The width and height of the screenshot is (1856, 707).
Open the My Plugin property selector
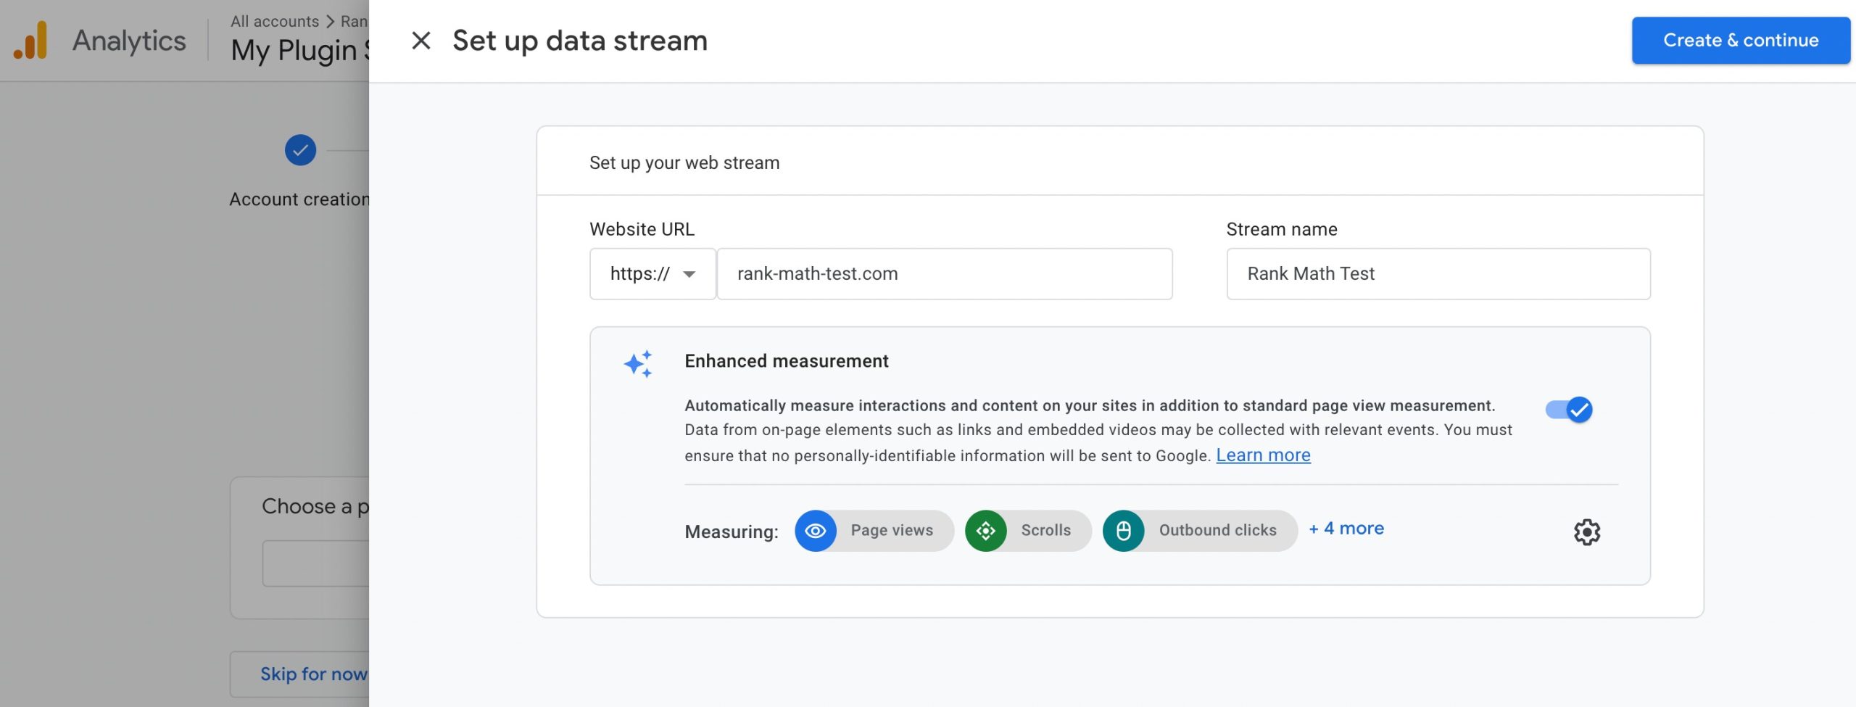tap(300, 50)
